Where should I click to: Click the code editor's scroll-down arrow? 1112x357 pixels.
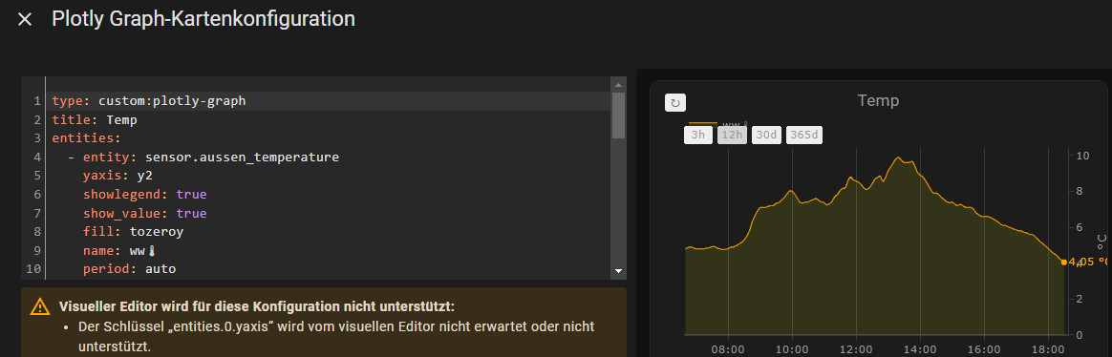pyautogui.click(x=618, y=270)
